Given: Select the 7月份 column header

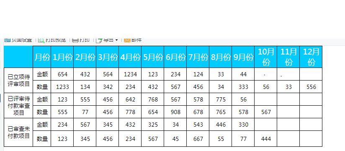Looking at the screenshot, I should click(x=198, y=57).
